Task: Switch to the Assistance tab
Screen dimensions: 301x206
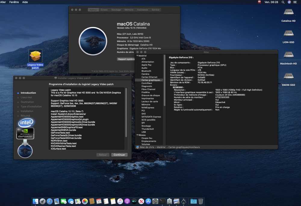Action: click(x=142, y=10)
